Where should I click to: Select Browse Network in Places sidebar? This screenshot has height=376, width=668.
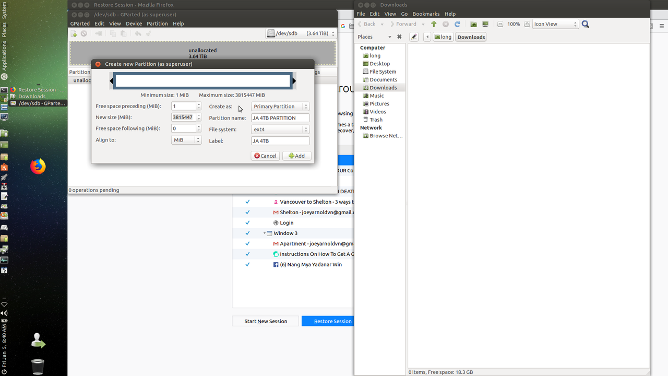pos(382,136)
